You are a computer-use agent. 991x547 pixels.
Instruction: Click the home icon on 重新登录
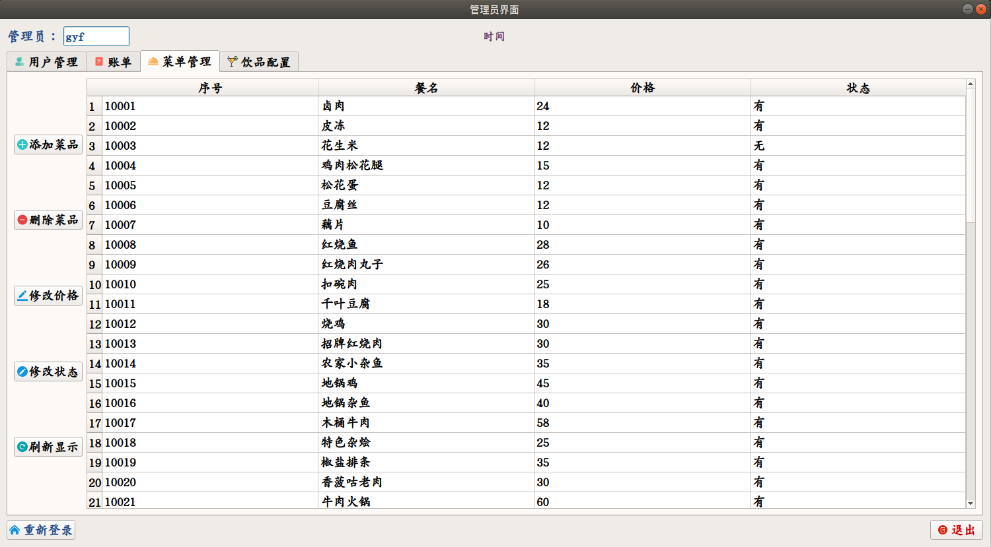point(15,530)
